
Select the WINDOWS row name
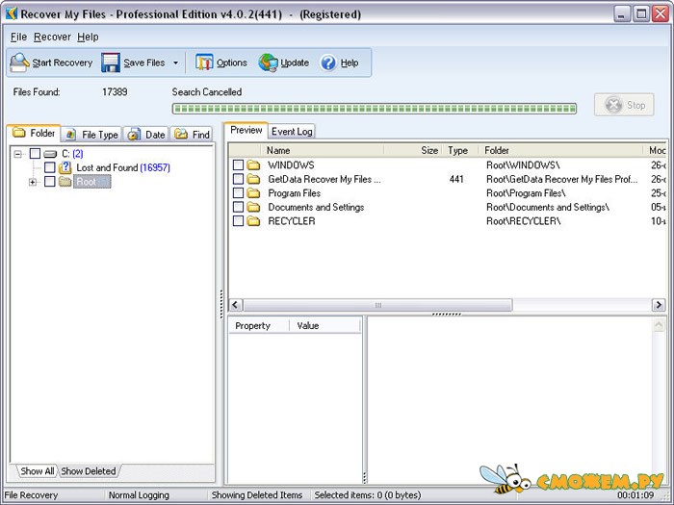pyautogui.click(x=291, y=164)
